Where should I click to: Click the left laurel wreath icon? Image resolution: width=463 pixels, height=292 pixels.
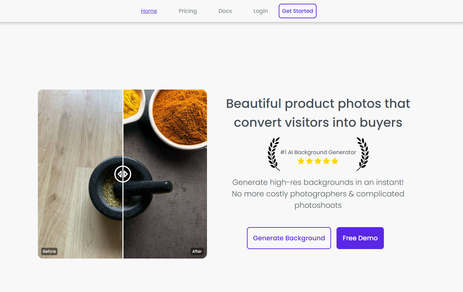274,154
